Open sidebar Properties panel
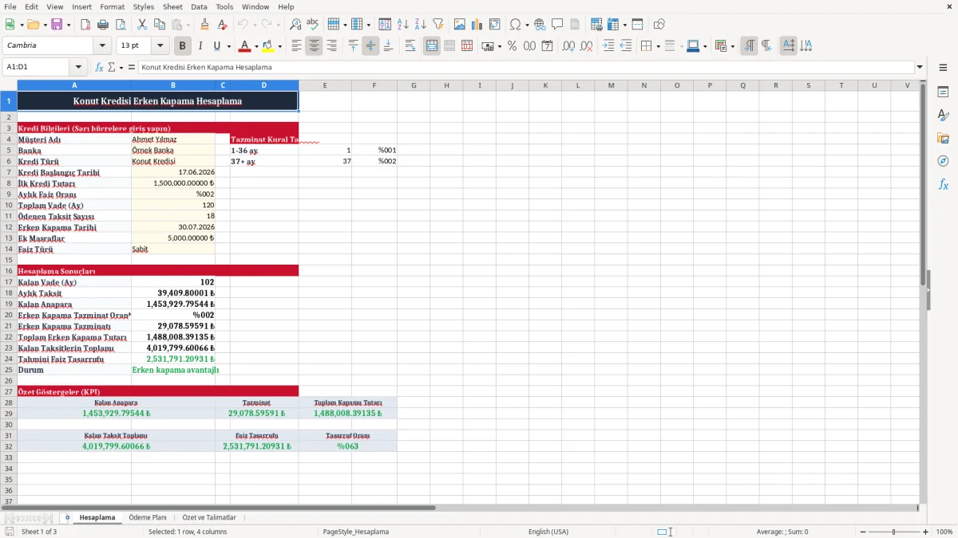 pyautogui.click(x=943, y=92)
